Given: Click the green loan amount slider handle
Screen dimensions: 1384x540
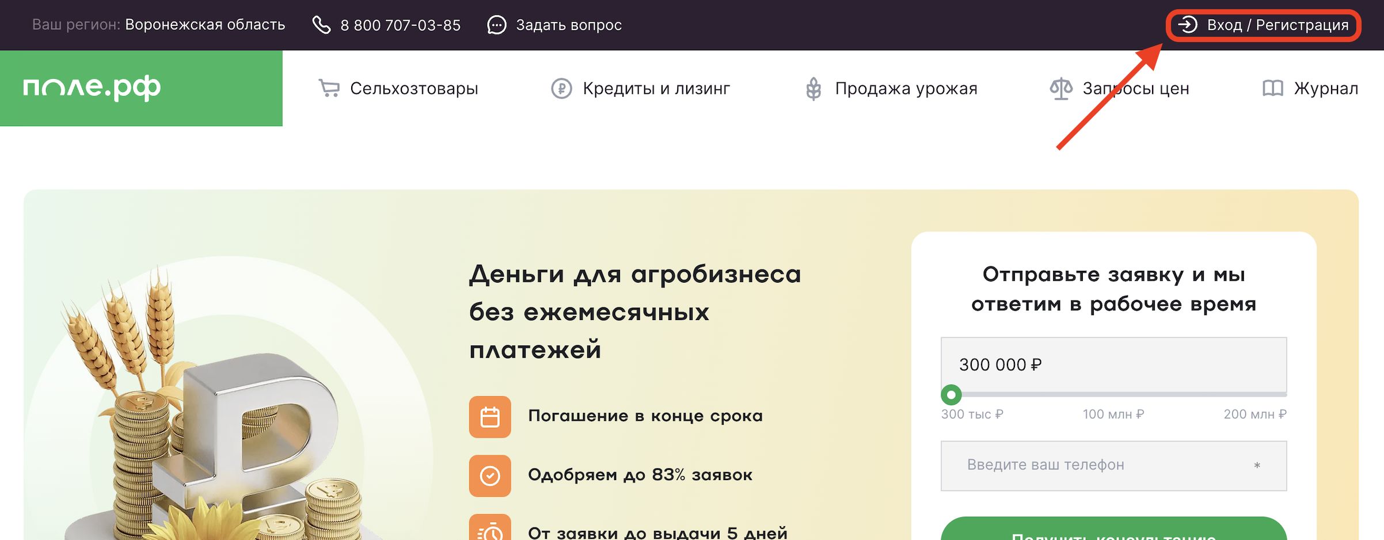Looking at the screenshot, I should [x=951, y=395].
